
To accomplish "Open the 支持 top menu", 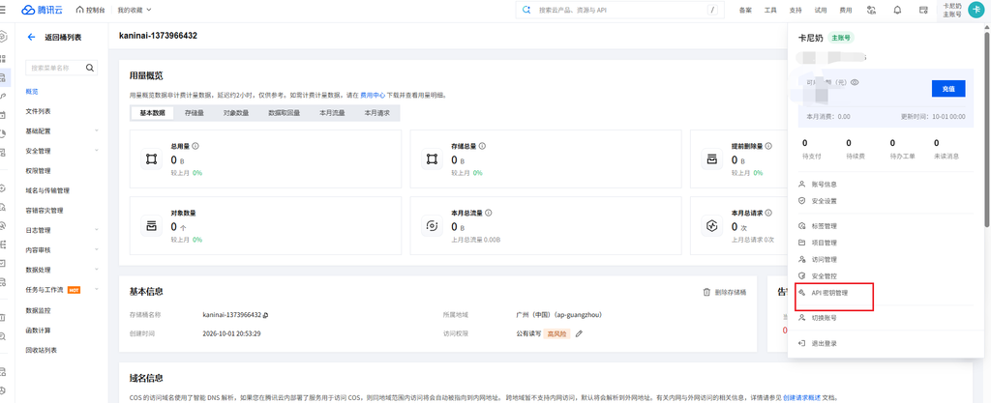I will (796, 10).
